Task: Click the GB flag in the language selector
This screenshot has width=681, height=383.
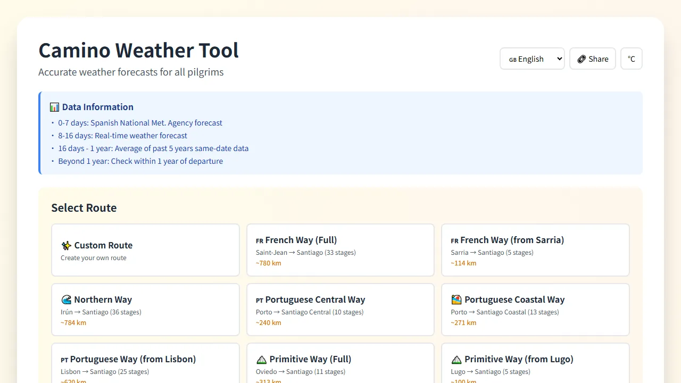Action: click(512, 59)
